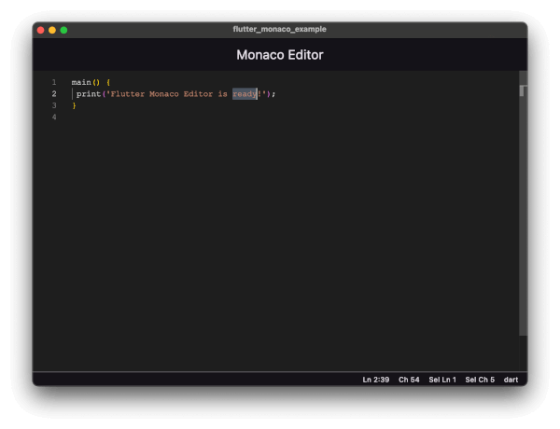This screenshot has height=429, width=560.
Task: Click line number 4 in the gutter
Action: pyautogui.click(x=54, y=118)
